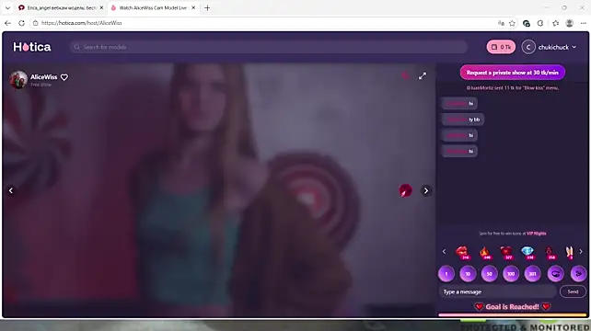The width and height of the screenshot is (591, 331).
Task: Close the Watch AliceWiss tab
Action: (193, 7)
